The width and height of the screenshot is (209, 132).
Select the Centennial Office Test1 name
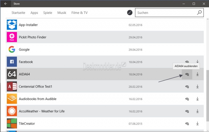pos(35,87)
